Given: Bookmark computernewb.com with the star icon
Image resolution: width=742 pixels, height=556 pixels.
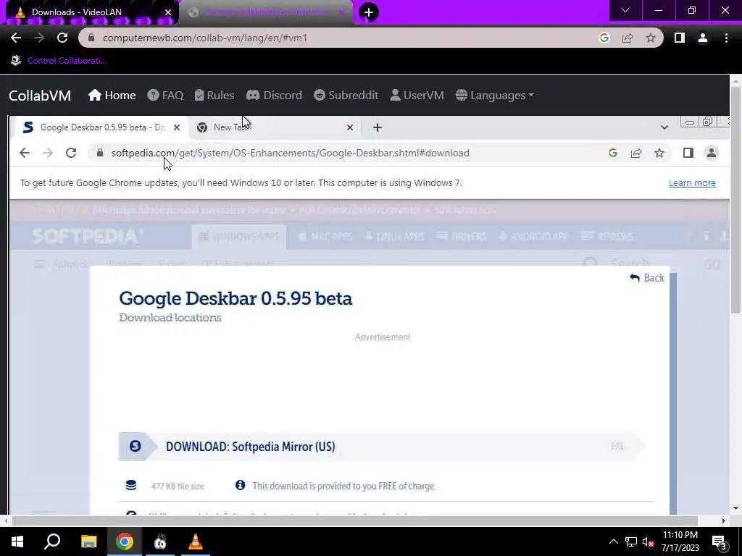Looking at the screenshot, I should [x=651, y=38].
